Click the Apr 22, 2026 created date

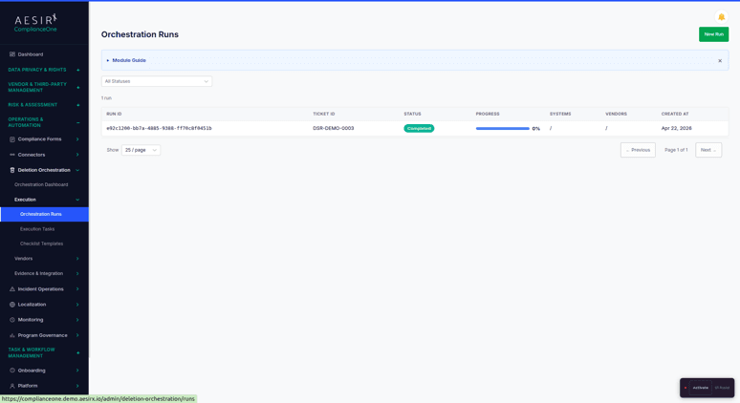676,128
